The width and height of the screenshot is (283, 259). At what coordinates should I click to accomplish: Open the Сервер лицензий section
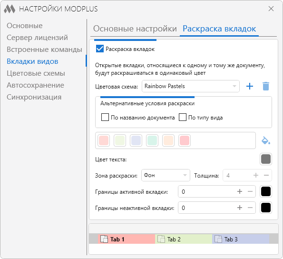tap(38, 38)
